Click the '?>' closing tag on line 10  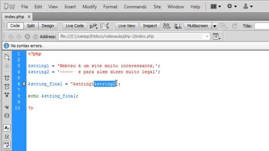(31, 108)
